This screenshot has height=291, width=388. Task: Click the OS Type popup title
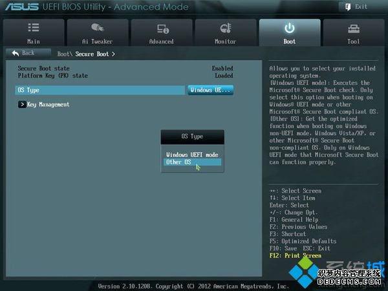[x=192, y=136]
